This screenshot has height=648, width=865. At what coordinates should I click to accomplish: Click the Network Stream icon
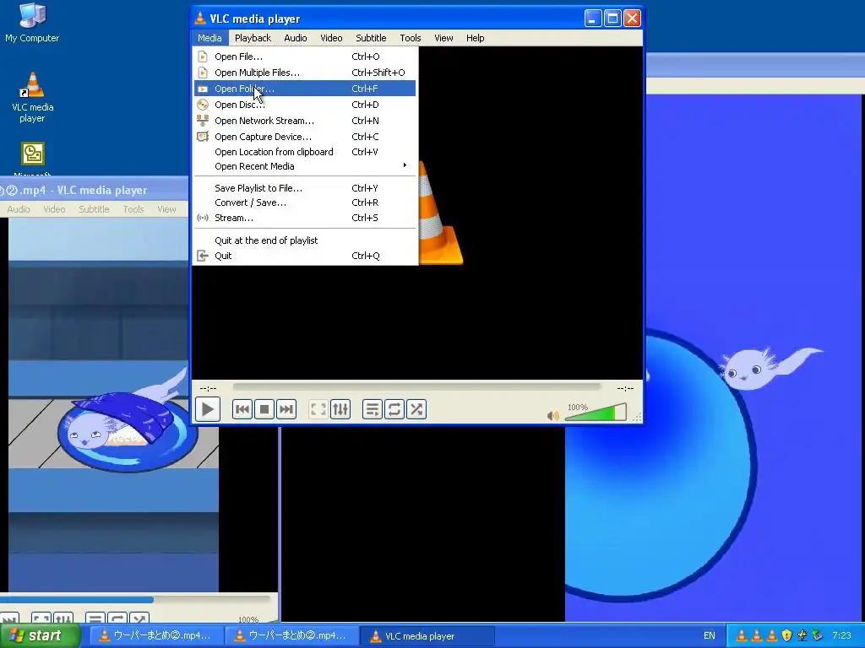pos(203,120)
